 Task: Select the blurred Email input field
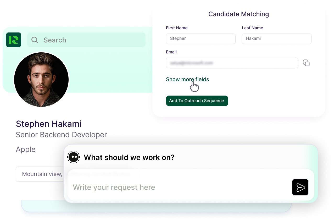tap(232, 63)
